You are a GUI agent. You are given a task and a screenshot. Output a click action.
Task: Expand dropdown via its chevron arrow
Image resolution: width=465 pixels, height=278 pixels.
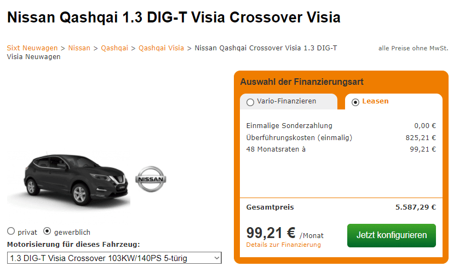point(217,258)
